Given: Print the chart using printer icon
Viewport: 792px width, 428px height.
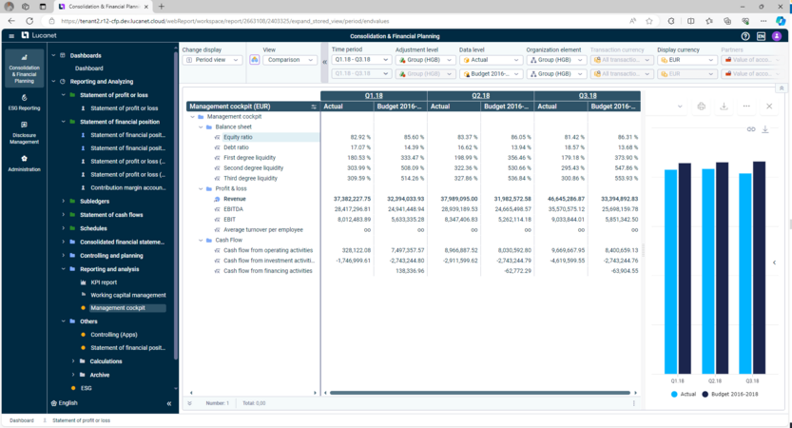Looking at the screenshot, I should 701,107.
